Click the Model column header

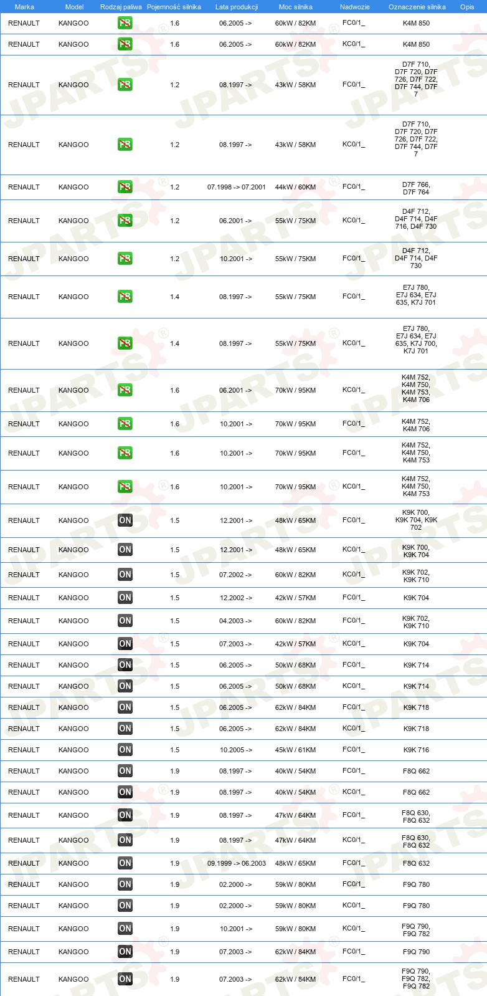74,7
